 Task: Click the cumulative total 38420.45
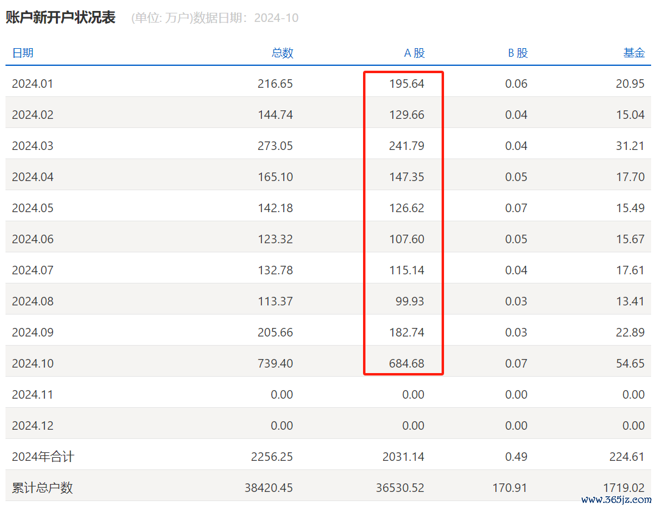pyautogui.click(x=268, y=488)
